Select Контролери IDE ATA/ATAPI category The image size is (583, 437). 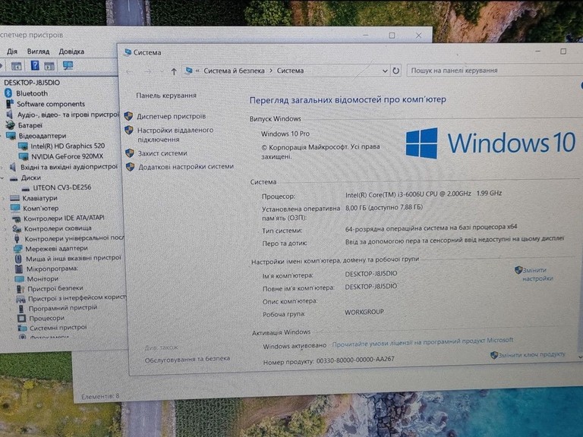(64, 218)
